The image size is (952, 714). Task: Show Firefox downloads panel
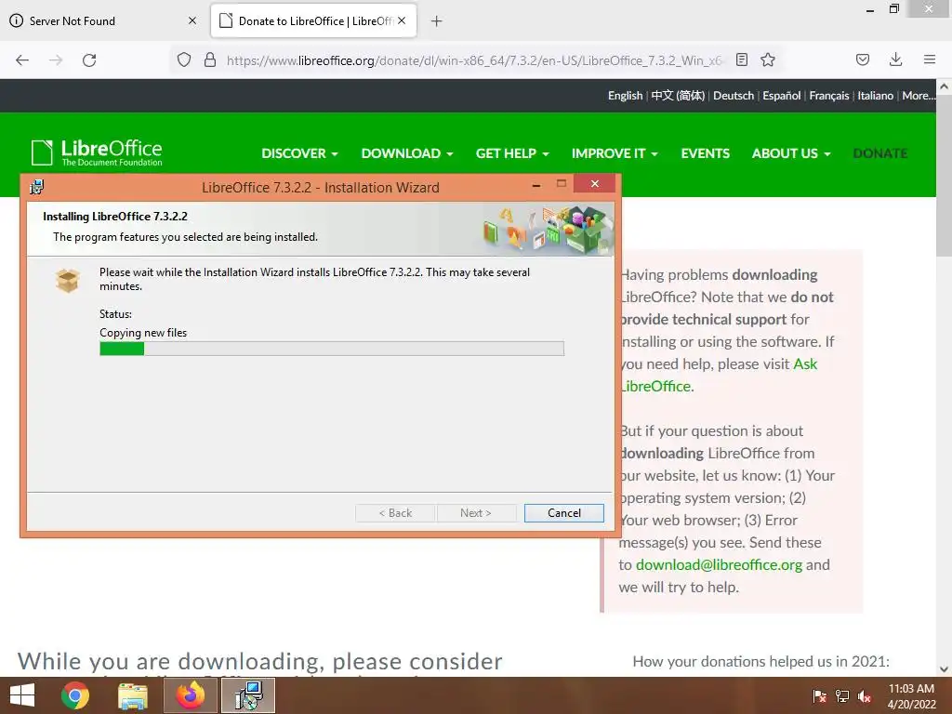click(895, 59)
